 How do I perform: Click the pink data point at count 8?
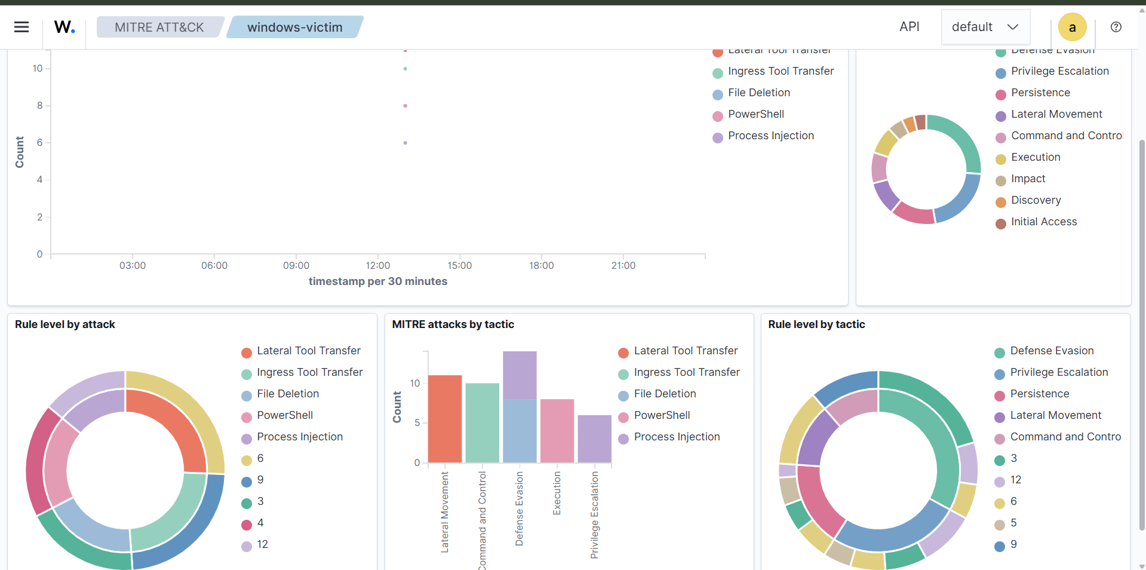(x=405, y=106)
